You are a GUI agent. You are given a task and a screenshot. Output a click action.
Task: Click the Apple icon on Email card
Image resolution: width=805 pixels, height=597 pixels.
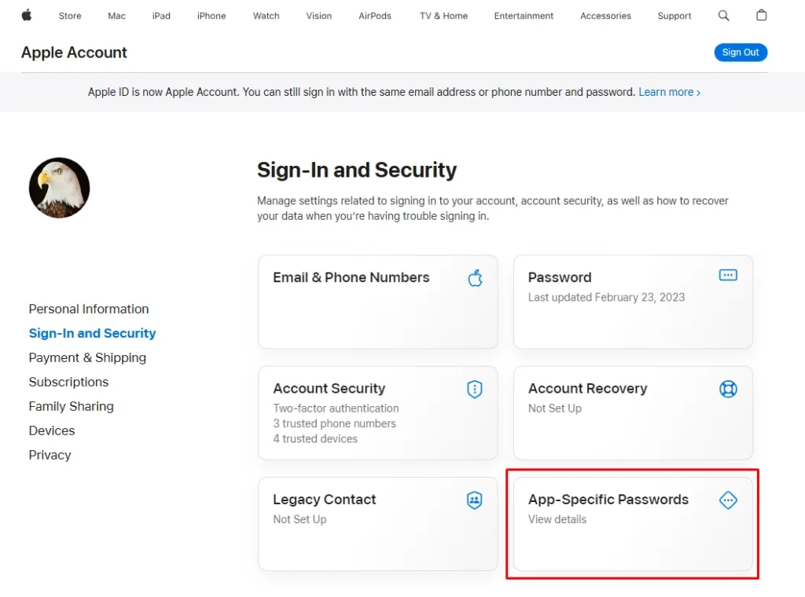475,277
